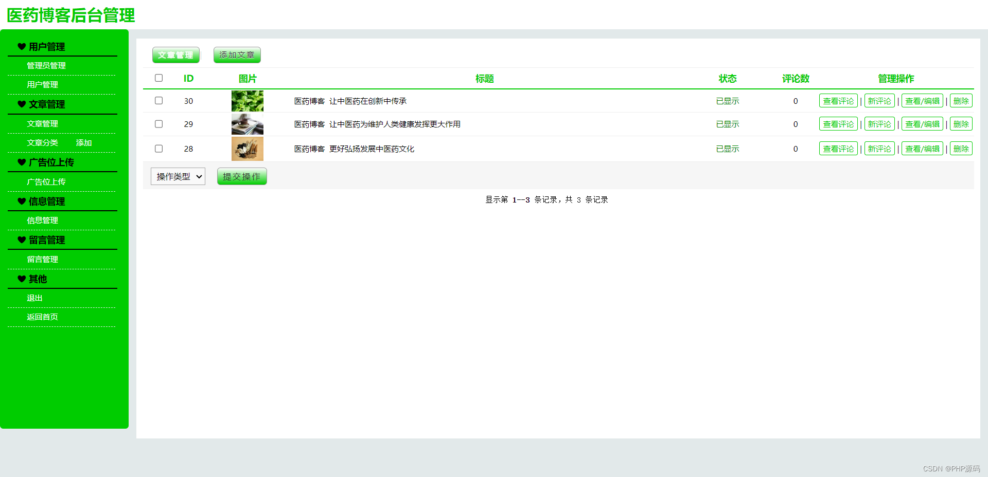Open the 操作类型 dropdown
The image size is (988, 477).
(x=178, y=176)
